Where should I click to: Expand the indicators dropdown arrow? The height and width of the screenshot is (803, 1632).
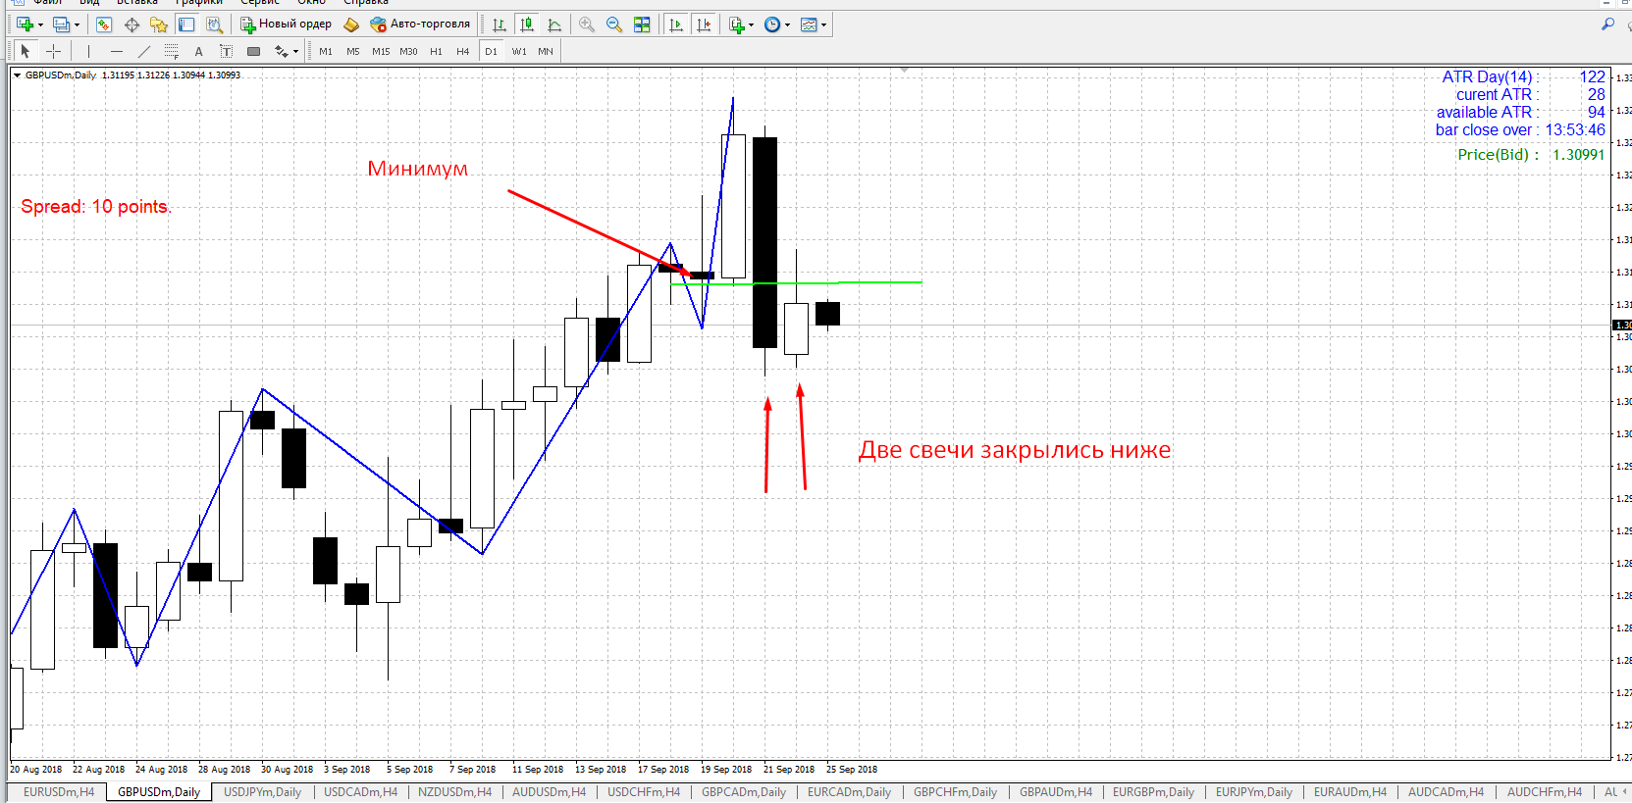click(752, 25)
